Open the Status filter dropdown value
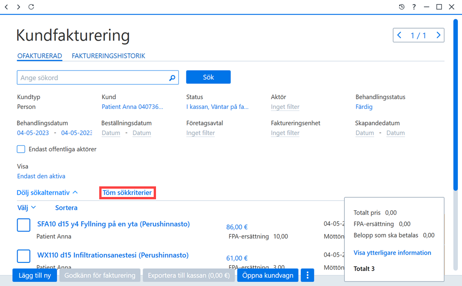The height and width of the screenshot is (286, 462). pyautogui.click(x=217, y=107)
